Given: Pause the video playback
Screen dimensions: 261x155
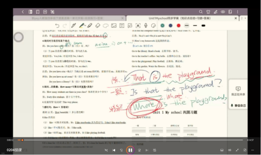Looking at the screenshot, I should (x=130, y=150).
